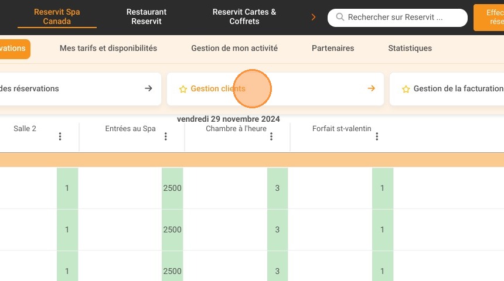Click second-row availability 1 in Salle 2

[67, 229]
